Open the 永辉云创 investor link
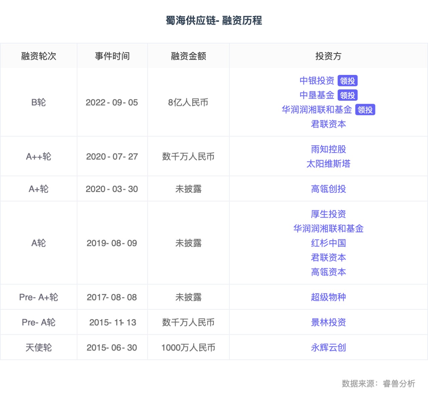 click(328, 347)
